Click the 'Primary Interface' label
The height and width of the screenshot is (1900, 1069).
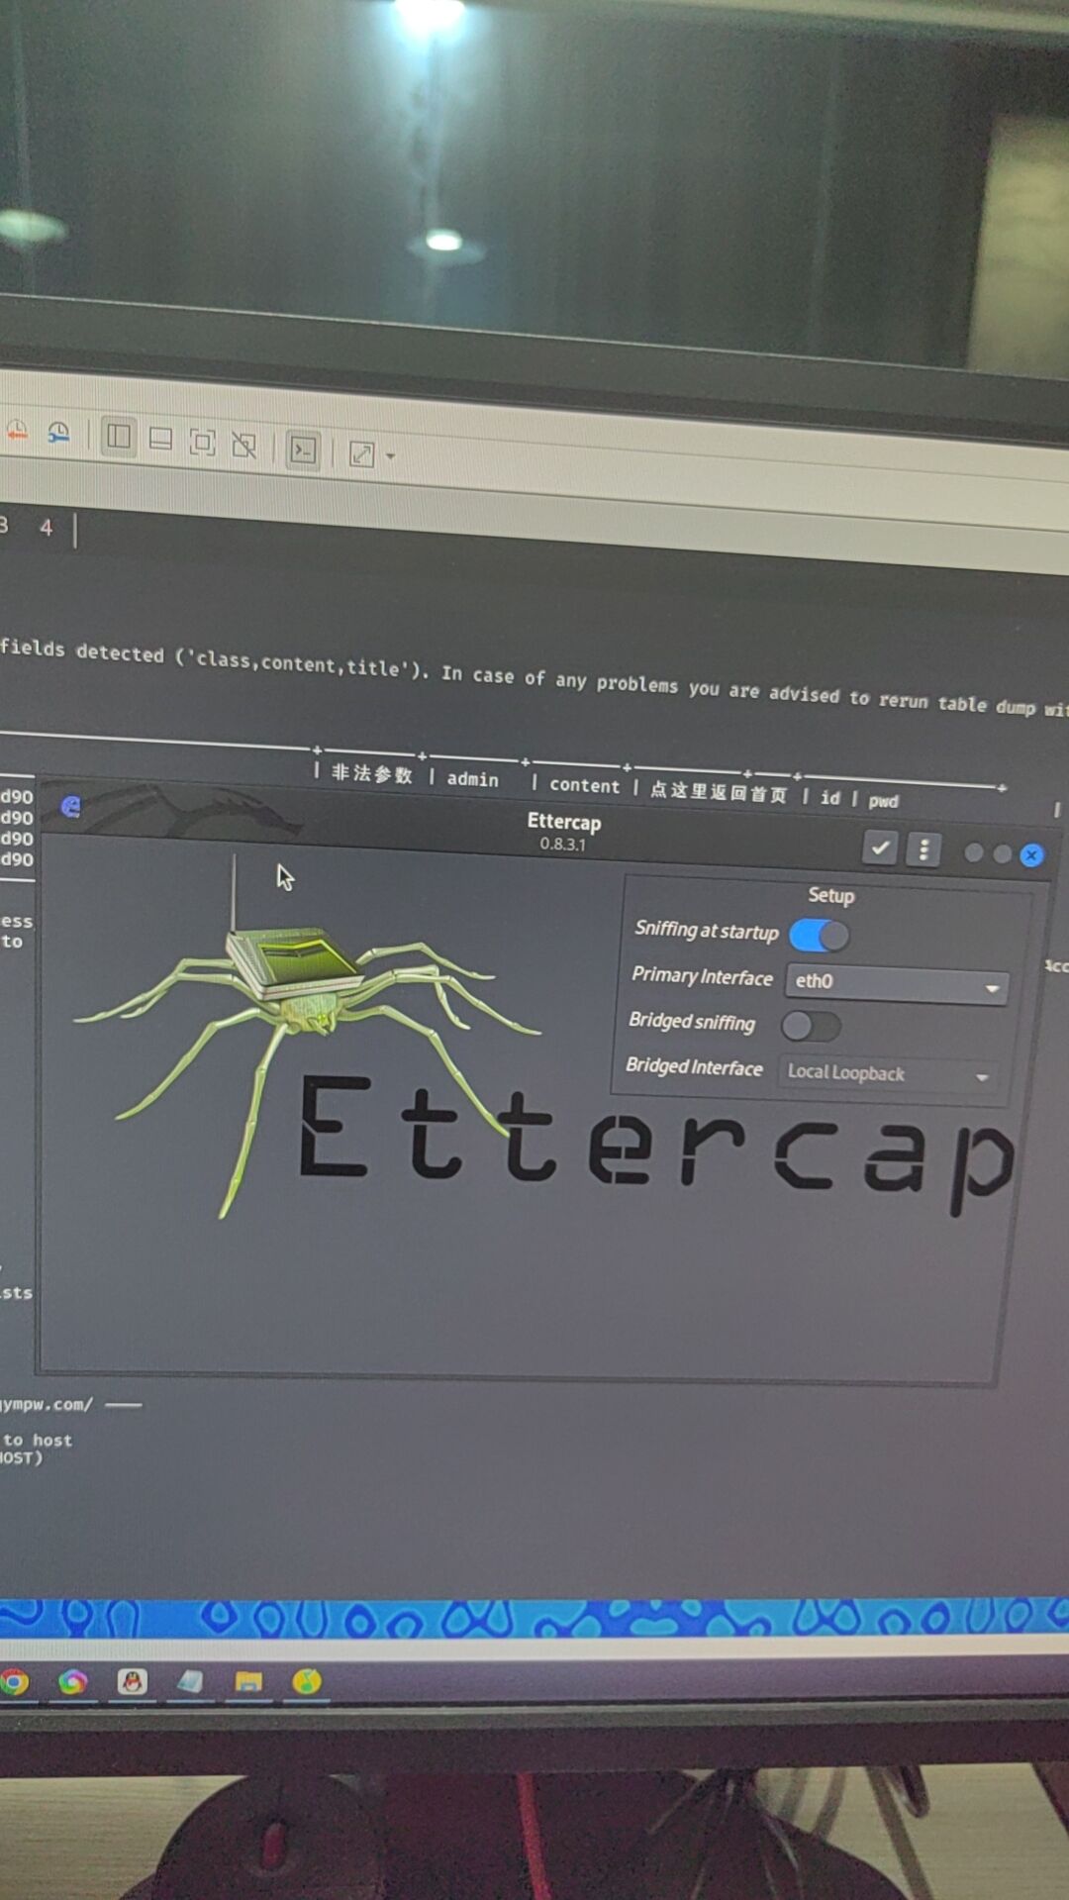[702, 976]
